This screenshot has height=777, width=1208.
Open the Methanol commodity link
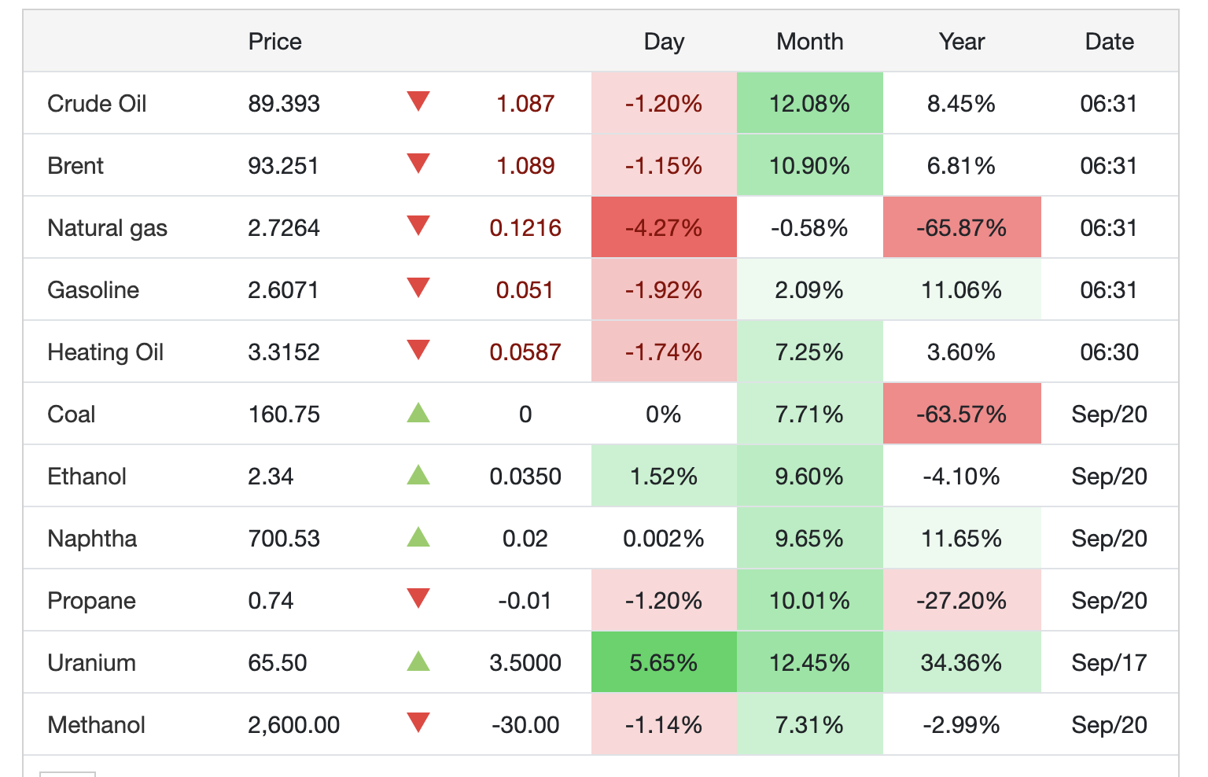coord(96,724)
